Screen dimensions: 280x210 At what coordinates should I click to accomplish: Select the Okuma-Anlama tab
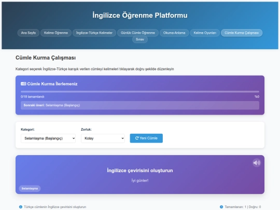click(x=174, y=33)
